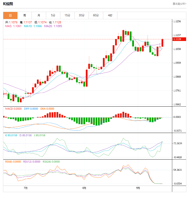188x200 pixels.
Task: Click the -8.4418 KDJ axis label
Action: click(177, 157)
